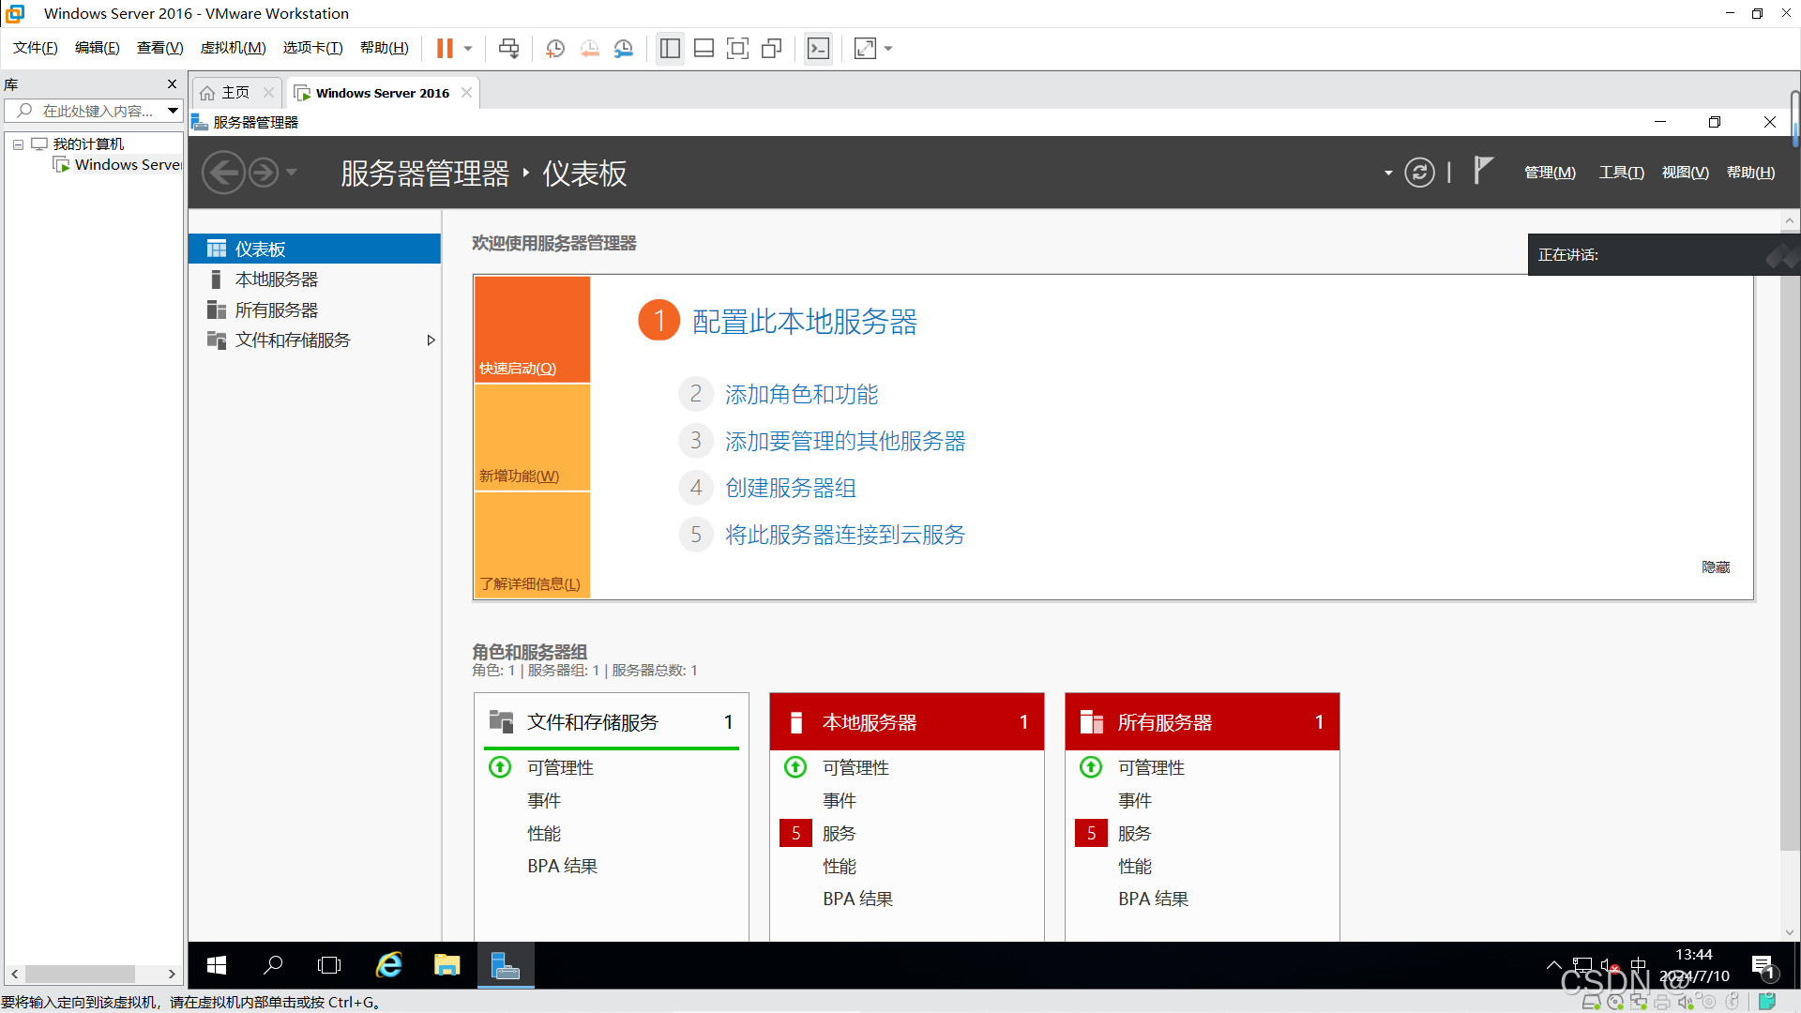Switch to Unity mode icon
Viewport: 1801px width, 1013px height.
click(772, 48)
